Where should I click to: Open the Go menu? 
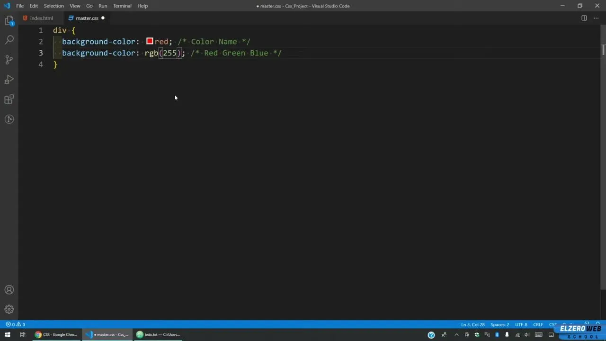(89, 6)
